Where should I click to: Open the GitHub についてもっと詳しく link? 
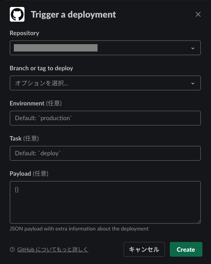[x=53, y=249]
